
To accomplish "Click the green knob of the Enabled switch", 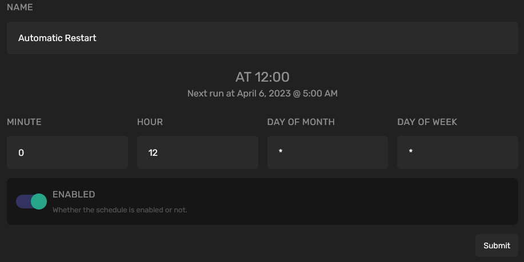I will pyautogui.click(x=38, y=201).
